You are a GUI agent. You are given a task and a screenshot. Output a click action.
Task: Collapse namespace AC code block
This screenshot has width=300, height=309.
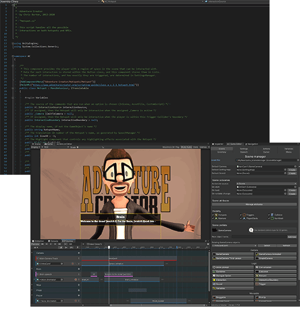pos(13,56)
